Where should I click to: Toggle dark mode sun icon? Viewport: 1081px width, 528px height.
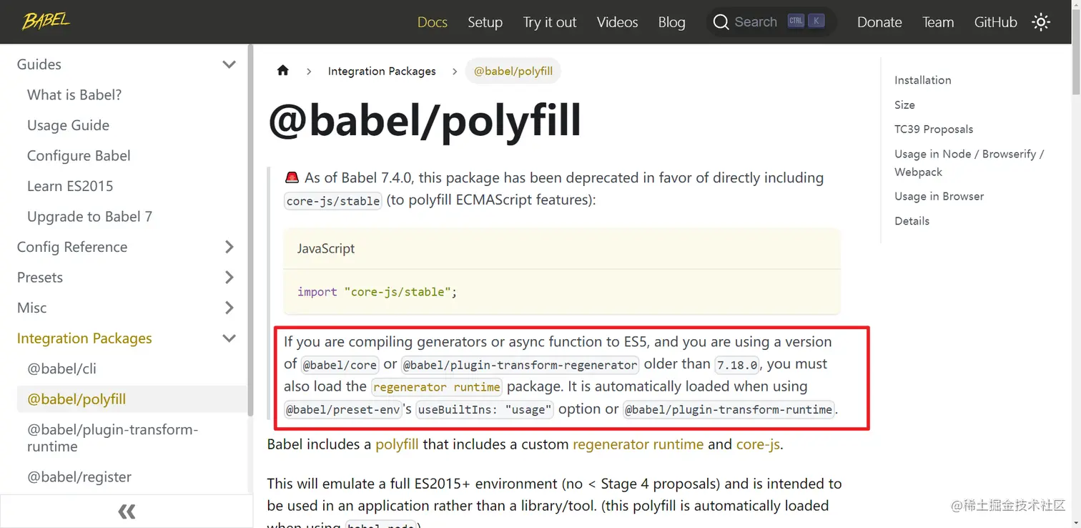pos(1041,22)
